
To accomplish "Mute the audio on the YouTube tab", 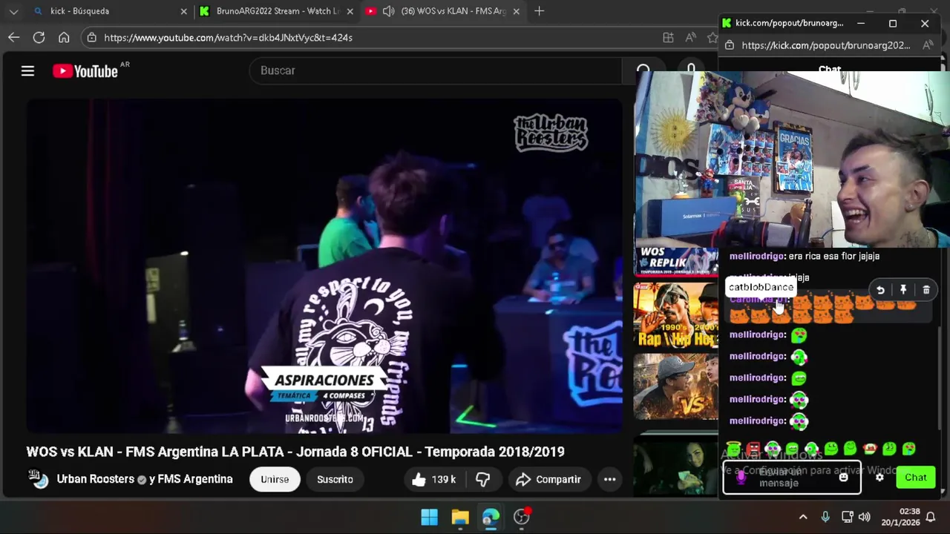I will click(388, 11).
